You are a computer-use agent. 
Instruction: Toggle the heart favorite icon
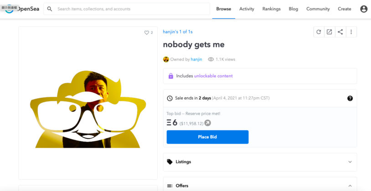click(x=147, y=33)
